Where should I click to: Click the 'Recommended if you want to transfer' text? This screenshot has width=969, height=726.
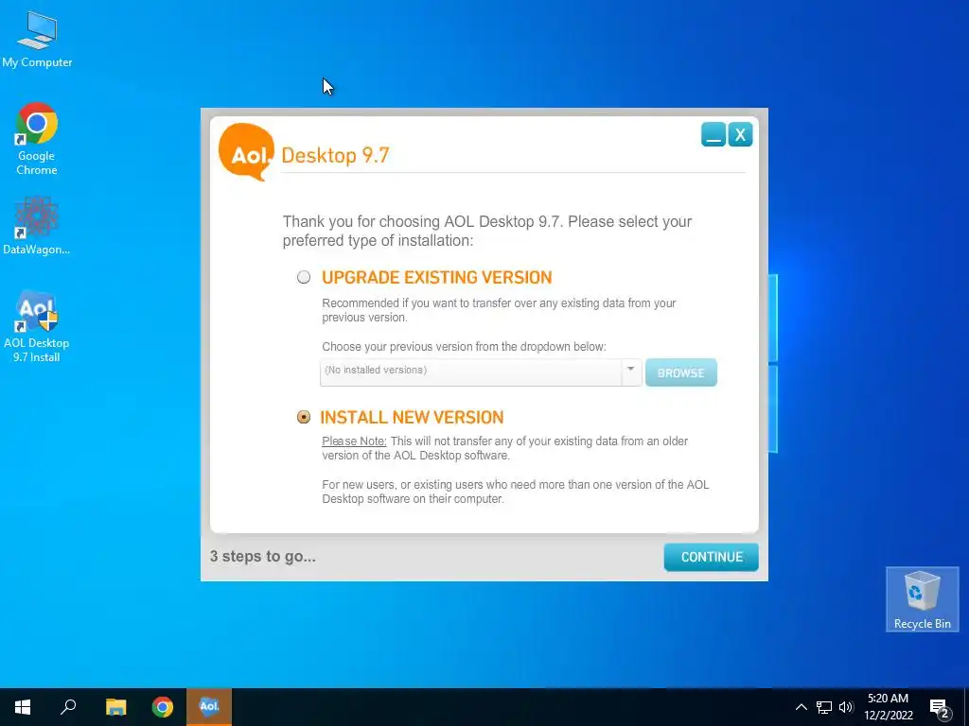pyautogui.click(x=499, y=310)
